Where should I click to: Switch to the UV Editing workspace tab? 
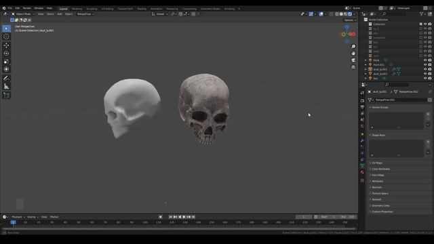(107, 9)
